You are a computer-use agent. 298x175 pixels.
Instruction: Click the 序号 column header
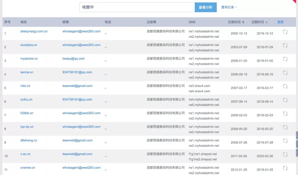click(x=7, y=22)
